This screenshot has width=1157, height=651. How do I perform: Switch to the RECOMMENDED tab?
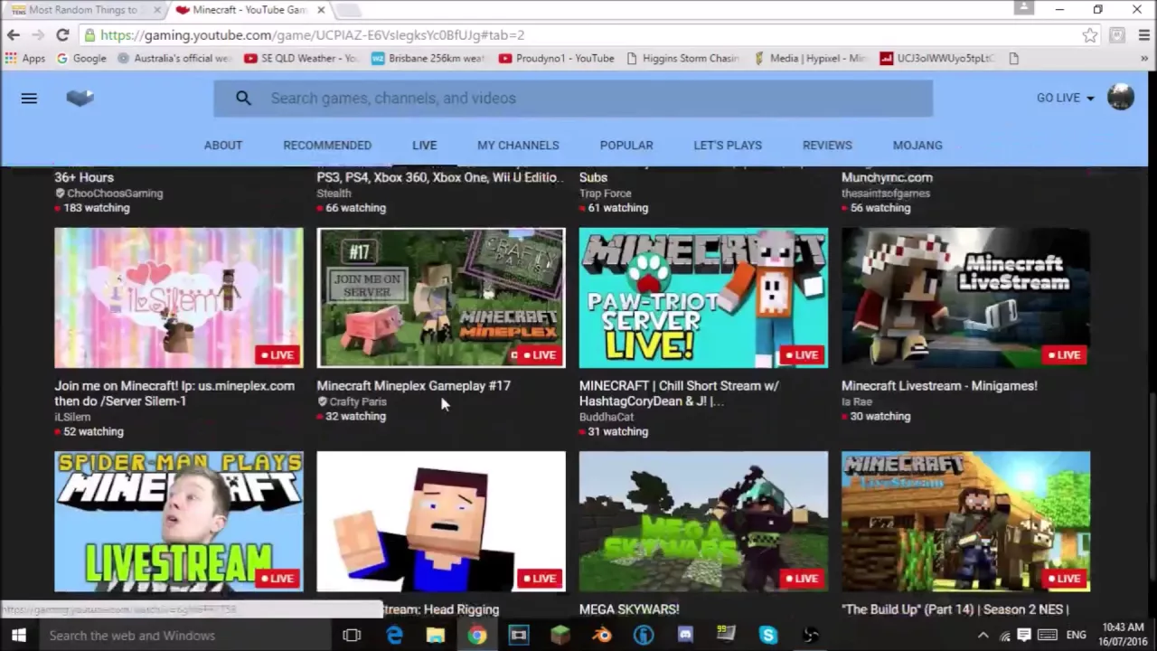[327, 145]
